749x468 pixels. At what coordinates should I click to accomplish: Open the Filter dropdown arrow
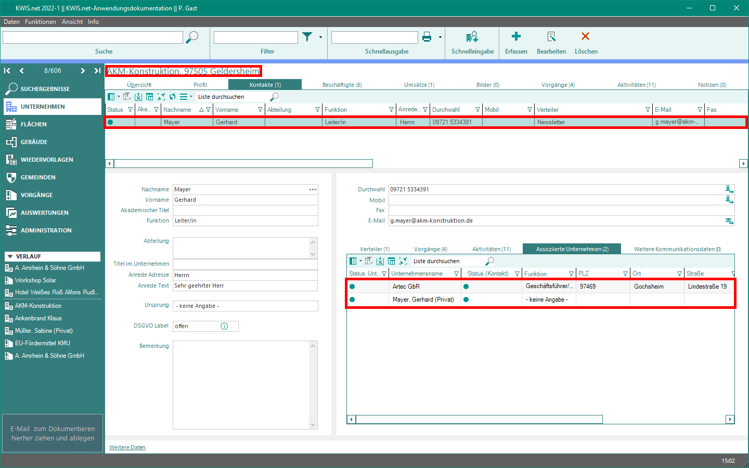click(320, 37)
